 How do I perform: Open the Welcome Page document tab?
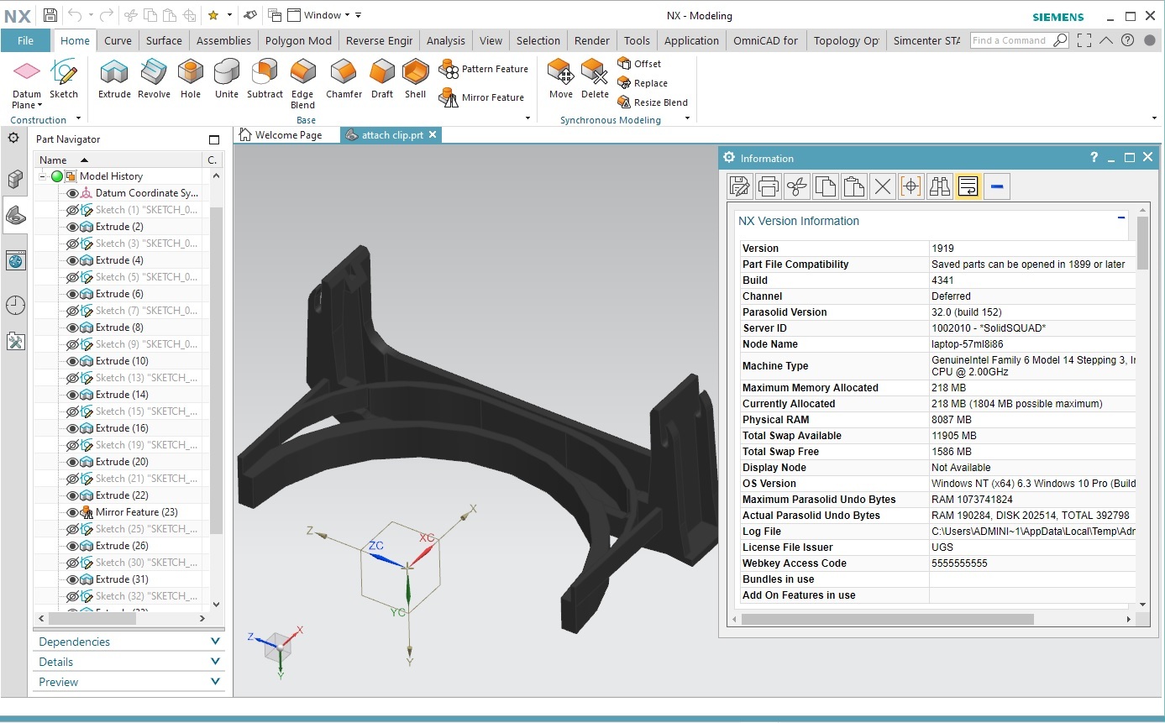tap(281, 134)
